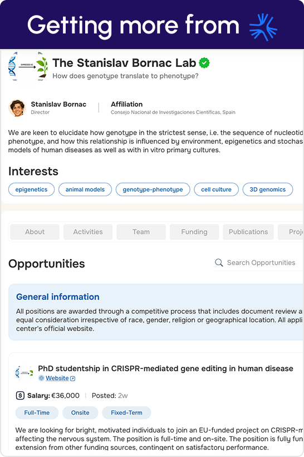Select the epigenetics interest tag

click(x=31, y=189)
